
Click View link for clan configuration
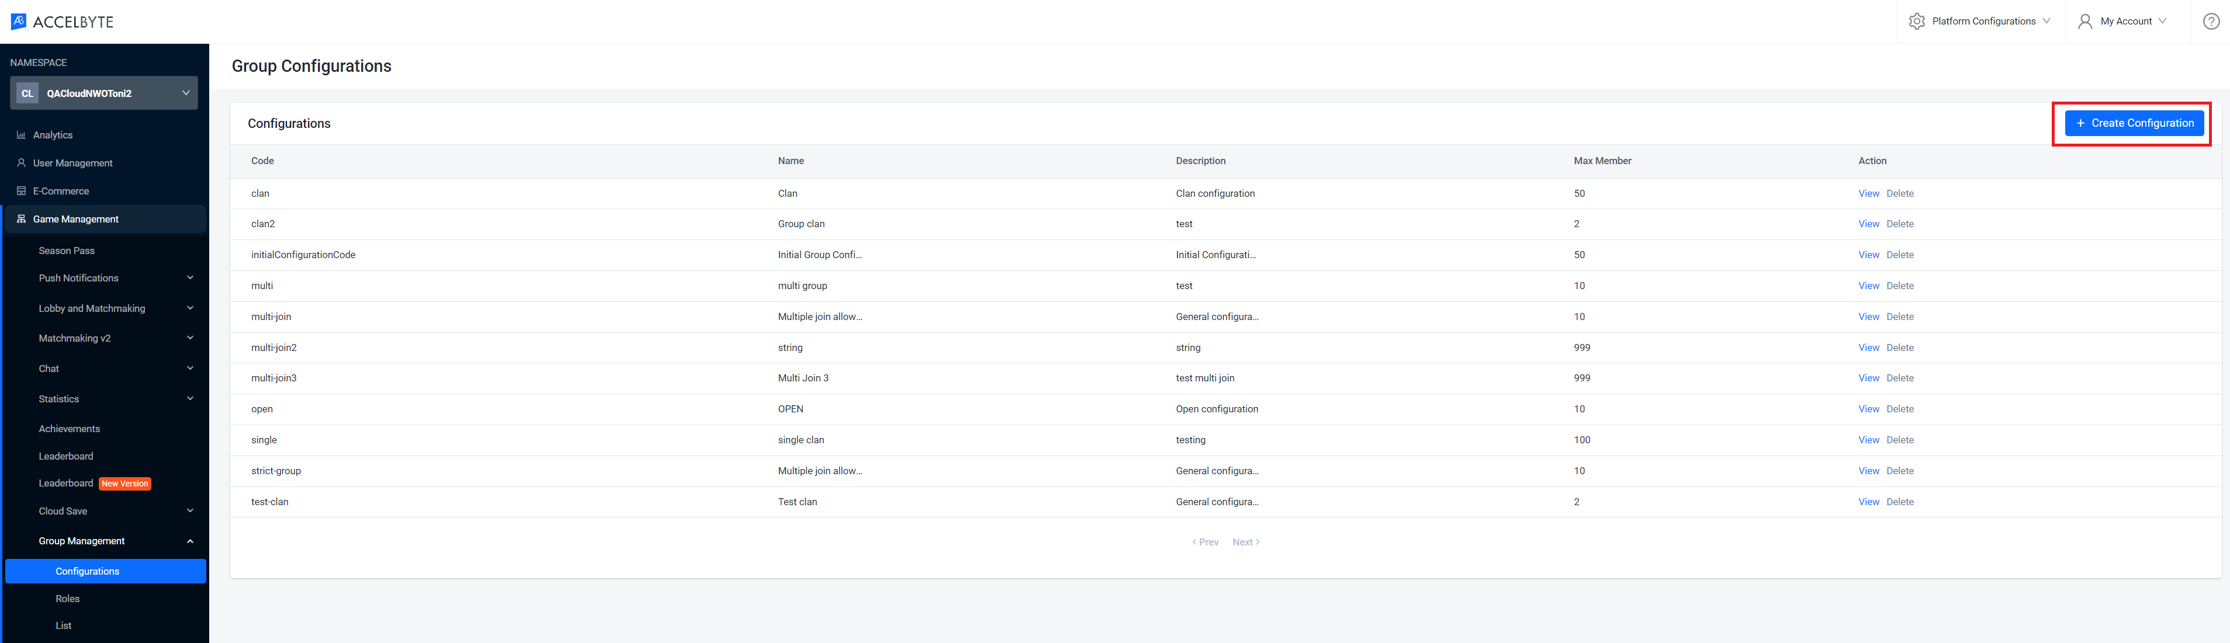(1867, 192)
